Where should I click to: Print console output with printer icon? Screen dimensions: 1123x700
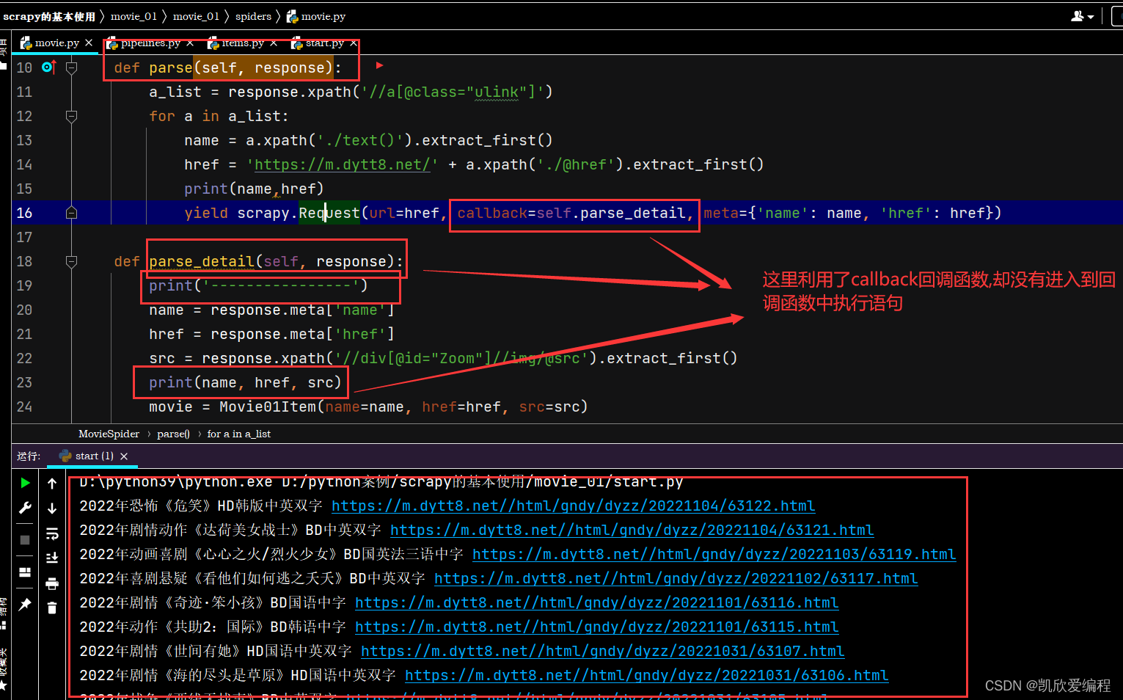pos(52,584)
